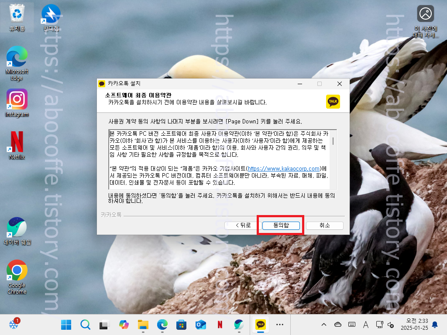Click the KakaoTalk installer title bar icon
447x335 pixels.
(x=102, y=83)
